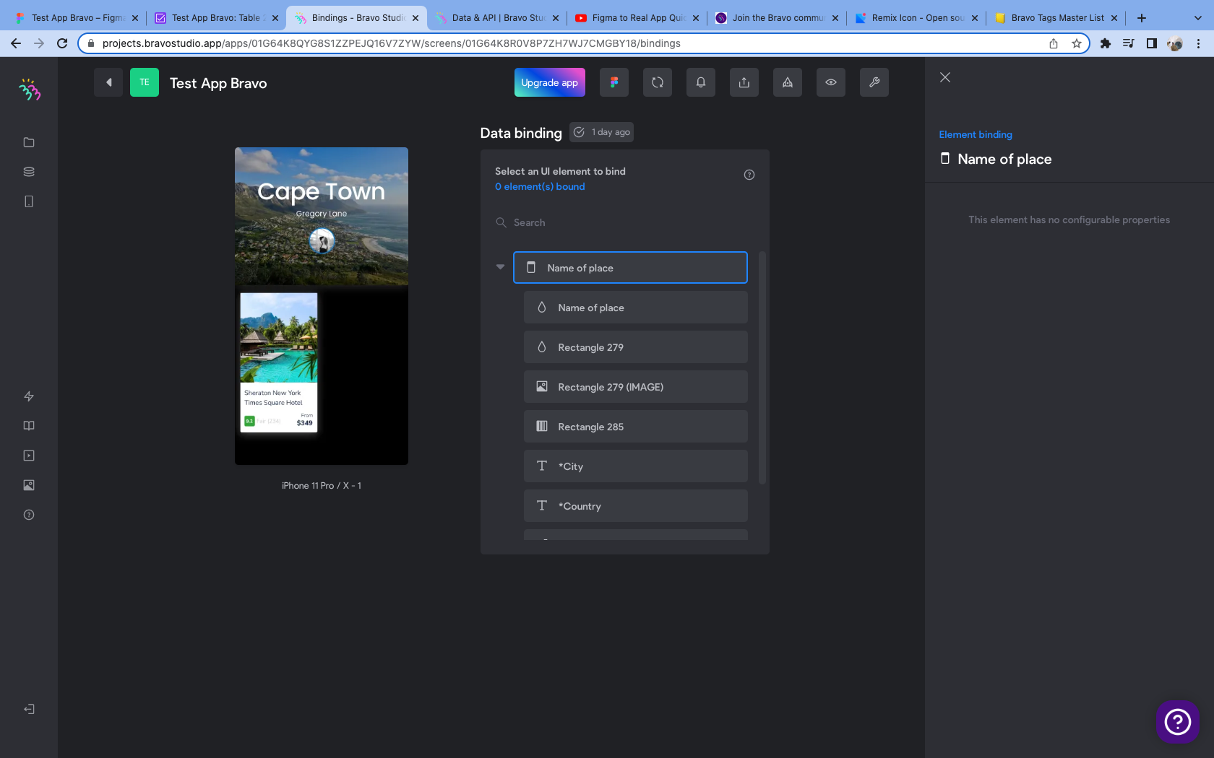The width and height of the screenshot is (1214, 758).
Task: Open the wrench settings icon
Action: [x=874, y=82]
